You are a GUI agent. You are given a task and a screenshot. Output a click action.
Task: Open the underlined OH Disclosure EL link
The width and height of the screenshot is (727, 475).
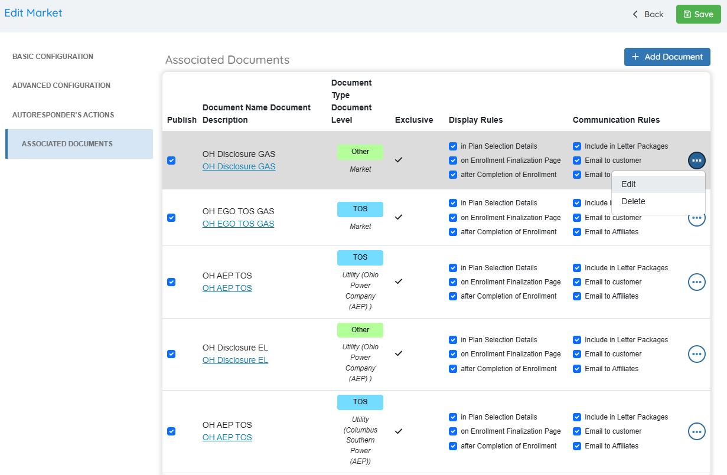coord(235,360)
